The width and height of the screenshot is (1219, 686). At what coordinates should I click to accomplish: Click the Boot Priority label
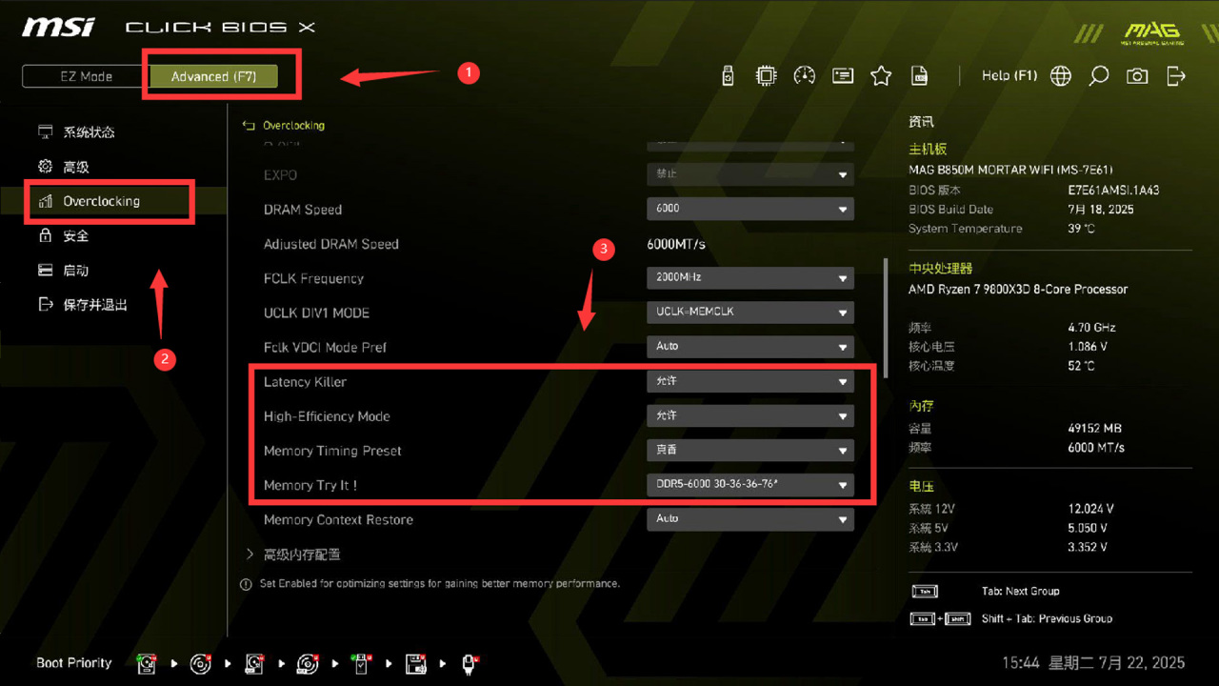click(x=74, y=663)
